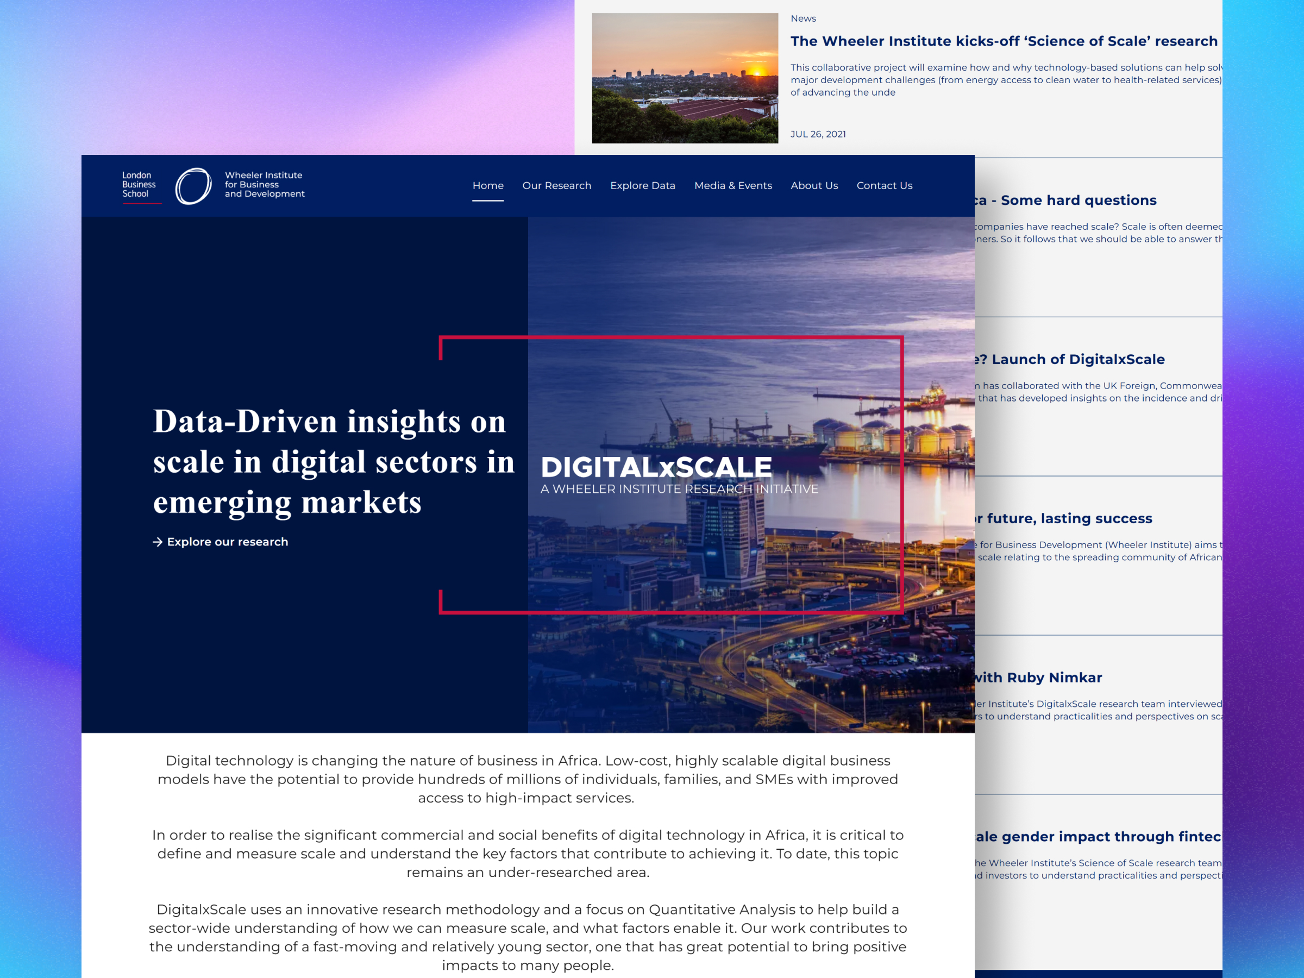Open Media & Events from the navigation

(733, 186)
